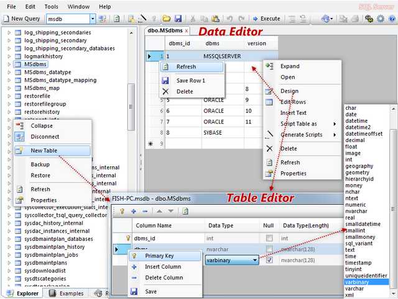The width and height of the screenshot is (398, 299).
Task: Click the new table design icon in toolbar
Action: click(x=131, y=19)
